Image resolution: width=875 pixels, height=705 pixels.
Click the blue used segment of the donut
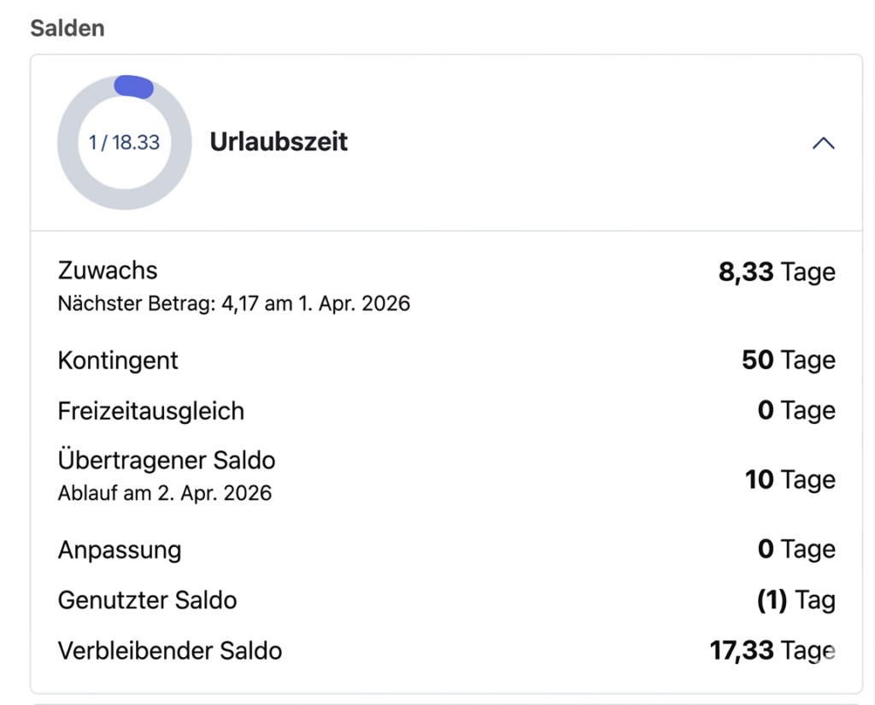133,86
